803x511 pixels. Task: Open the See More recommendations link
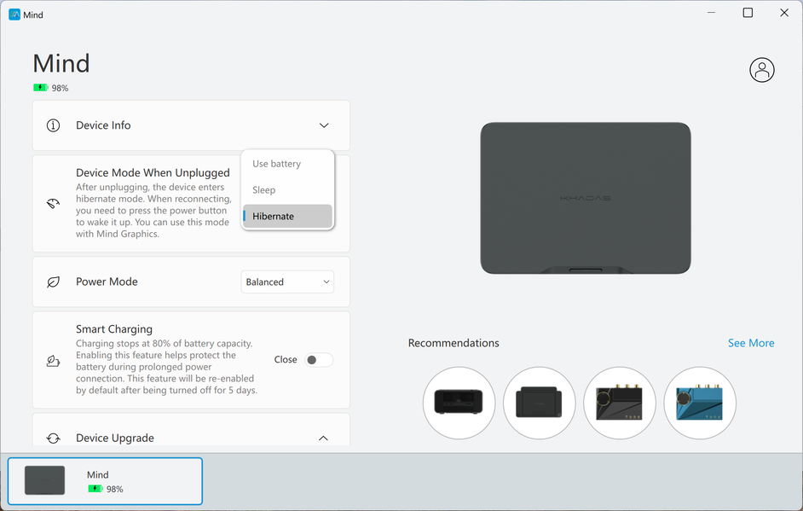click(751, 343)
